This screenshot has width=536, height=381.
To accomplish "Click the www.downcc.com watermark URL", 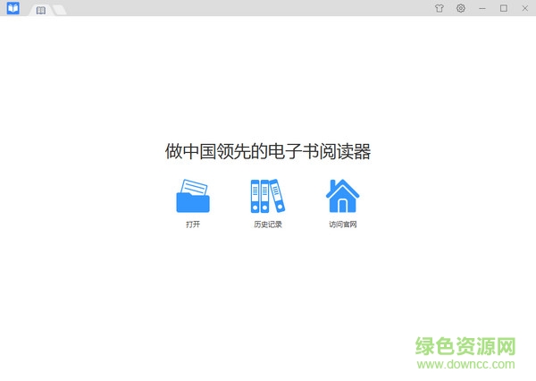I will pos(465,365).
